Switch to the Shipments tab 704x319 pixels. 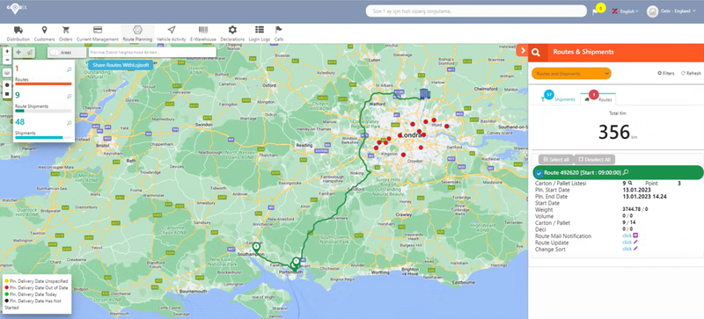tap(559, 98)
